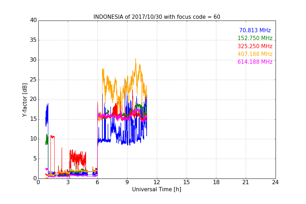Click the blue trace's early burst near 1 h
Viewport: 306px width, 204px height.
[47, 115]
